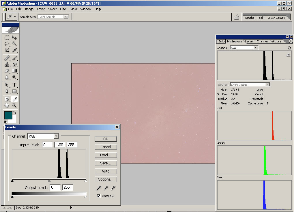Click the gamma input field showing 1.00
This screenshot has height=212, width=294.
tap(59, 145)
